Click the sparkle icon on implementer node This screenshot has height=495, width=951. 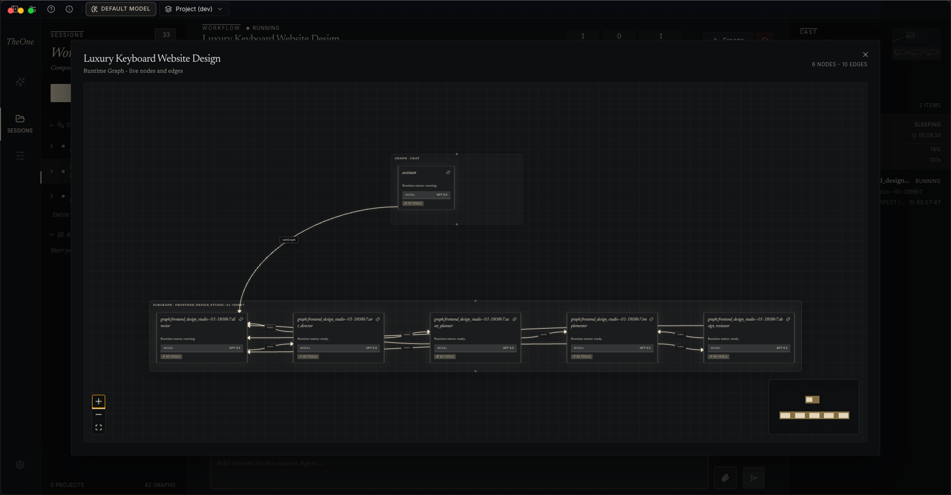(651, 319)
